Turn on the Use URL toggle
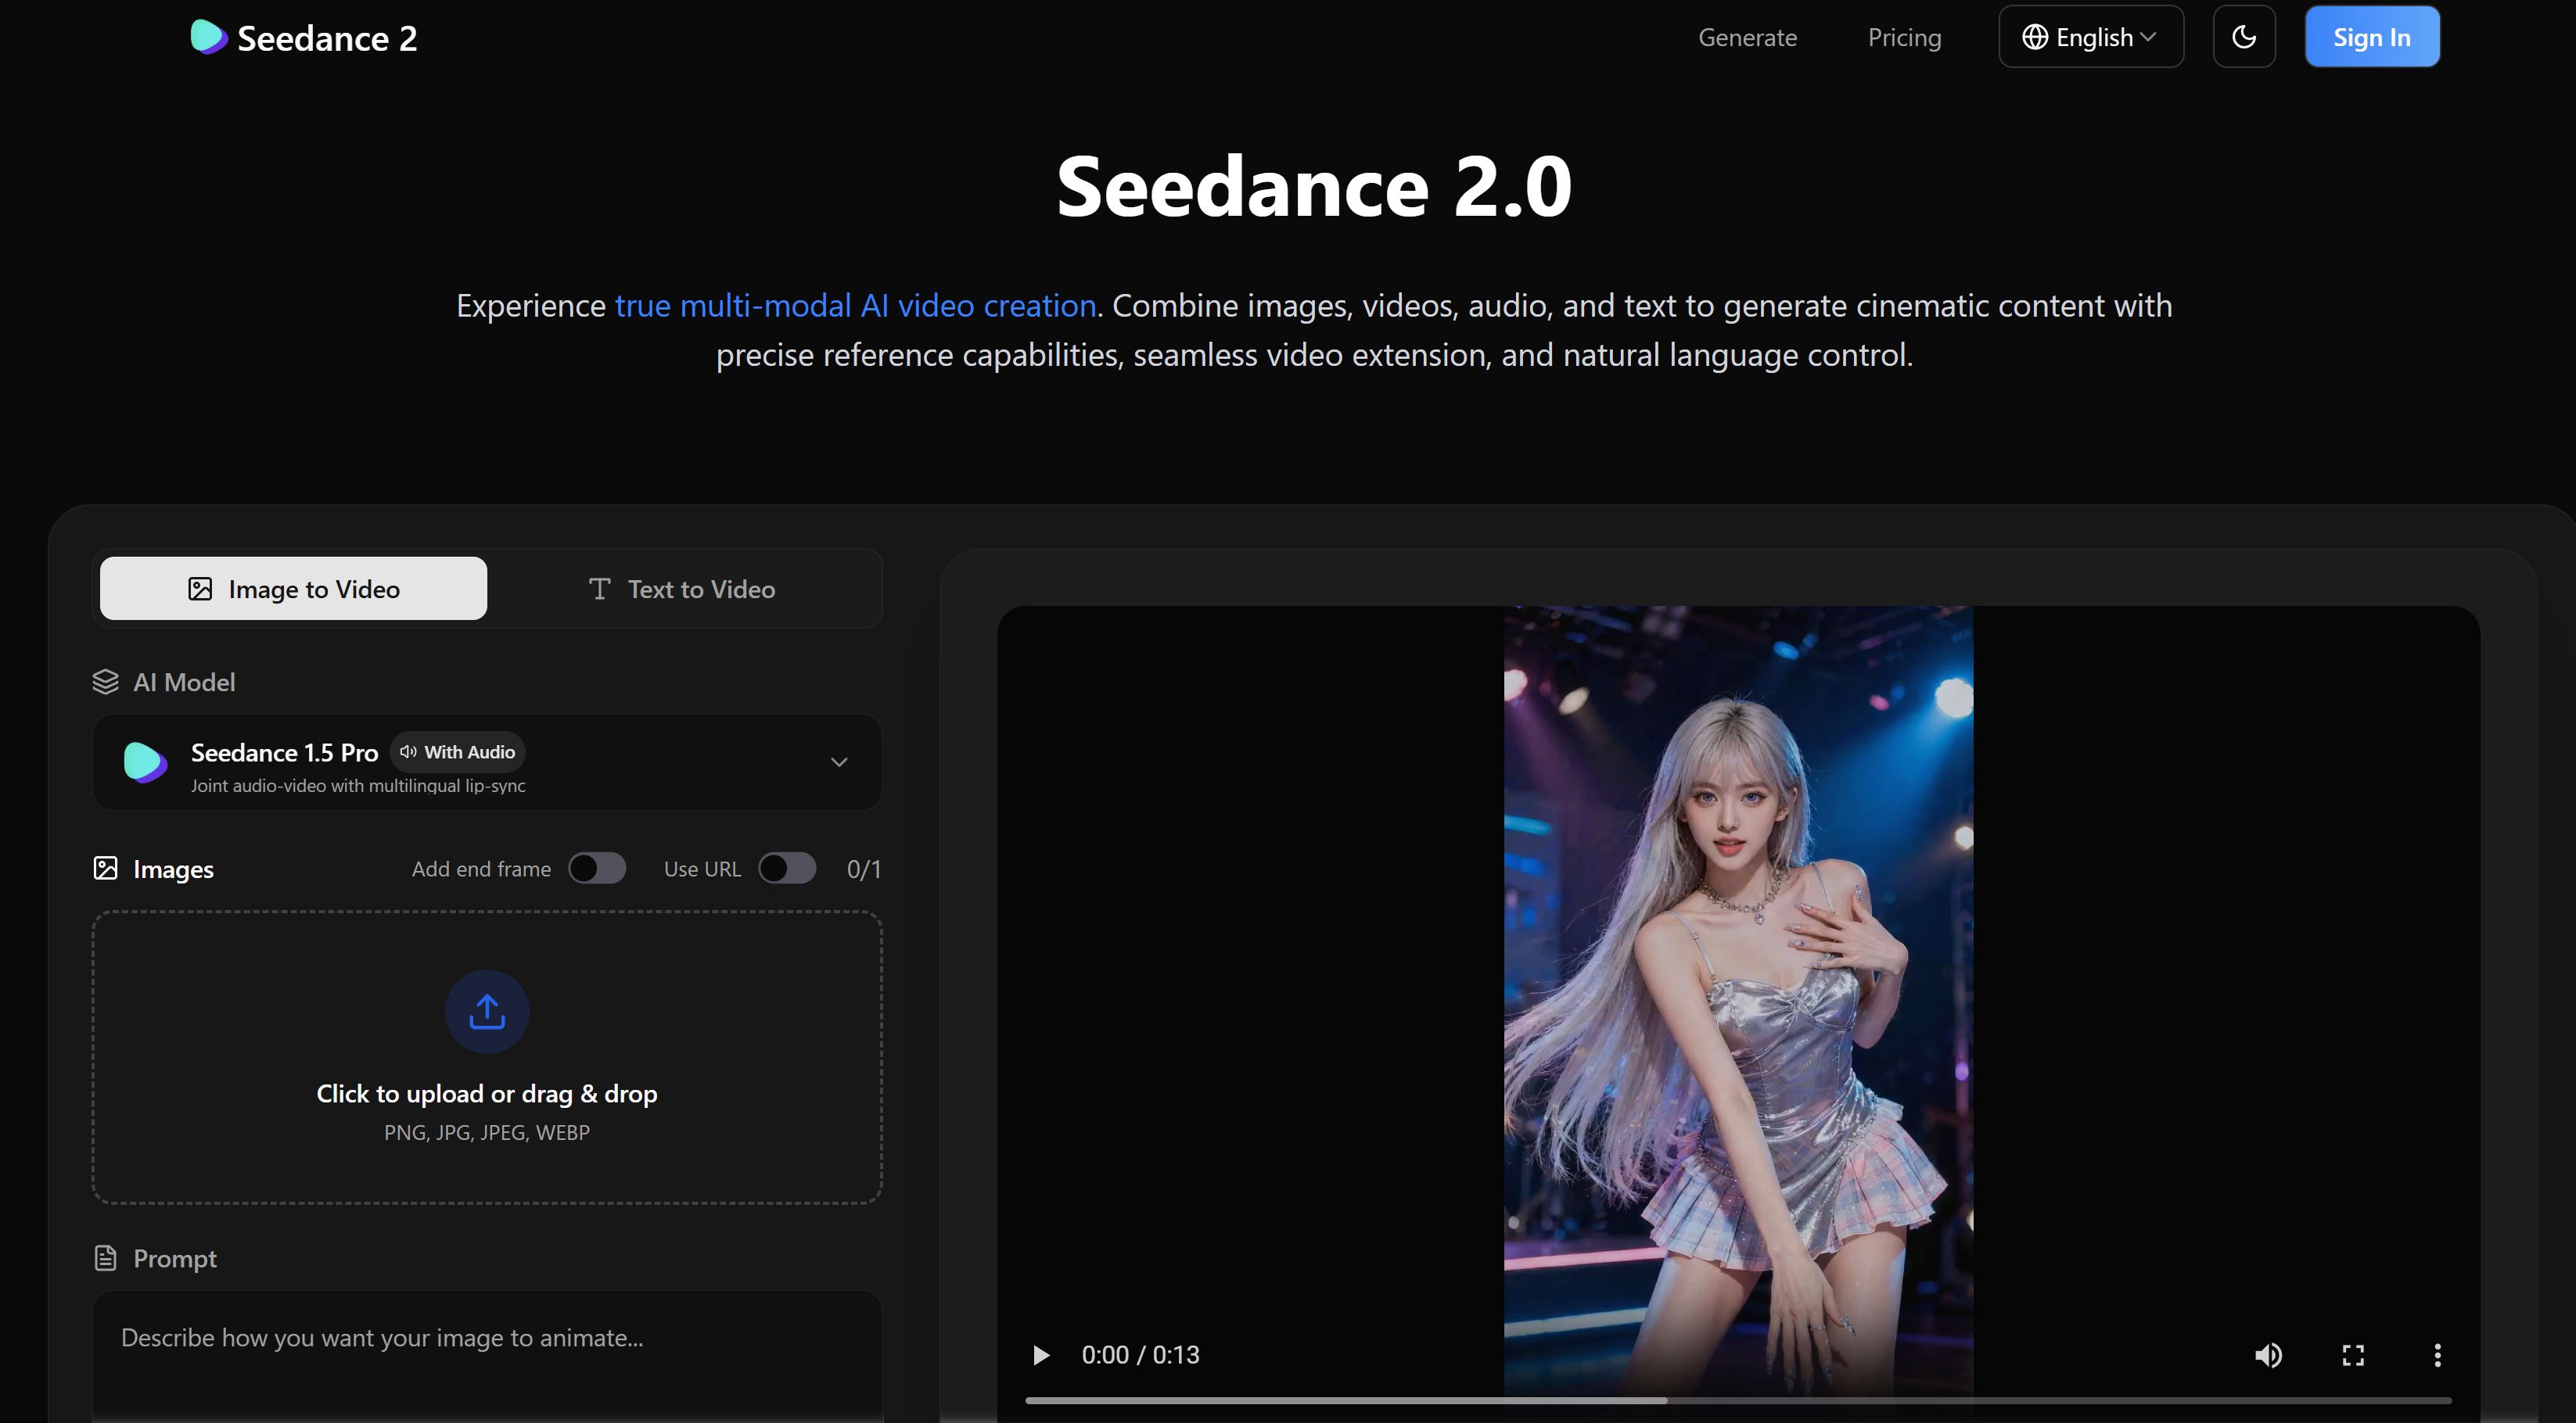 click(x=786, y=869)
